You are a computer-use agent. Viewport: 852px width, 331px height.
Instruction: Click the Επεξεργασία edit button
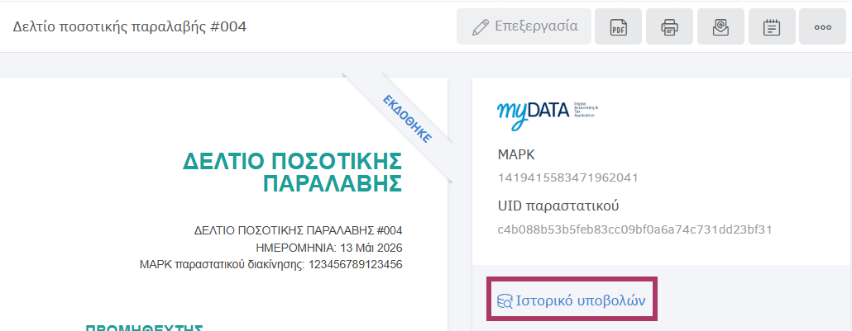tap(524, 26)
